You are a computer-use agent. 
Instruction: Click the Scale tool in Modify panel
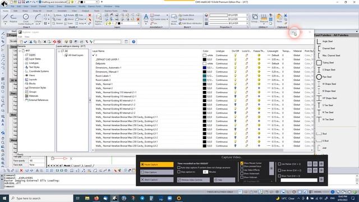(x=68, y=24)
